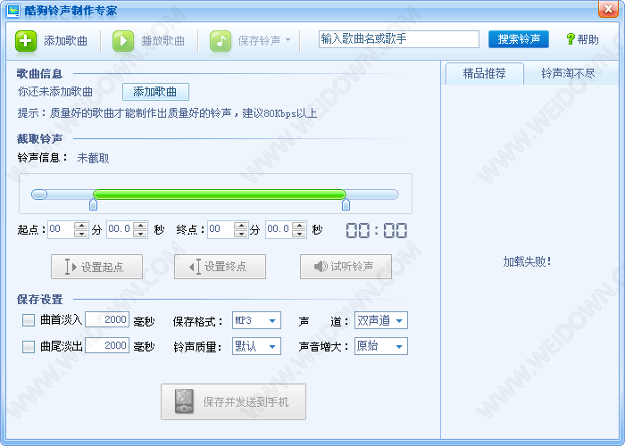Switch to the 铃声淘不尽 tab
The height and width of the screenshot is (446, 625).
tap(568, 74)
